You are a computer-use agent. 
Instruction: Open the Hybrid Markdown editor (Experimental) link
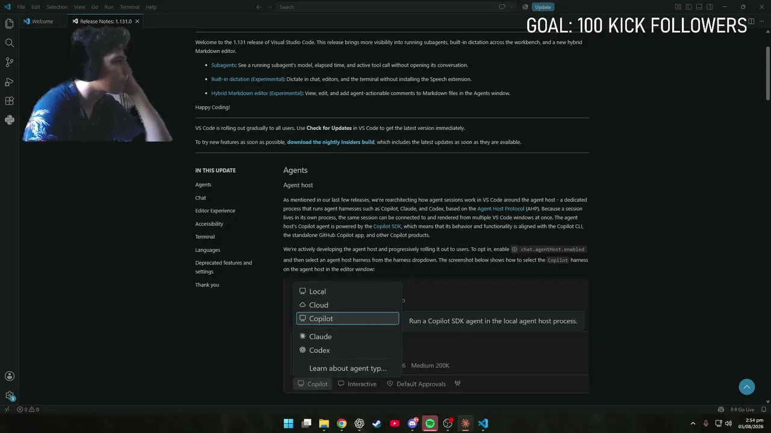coord(257,93)
